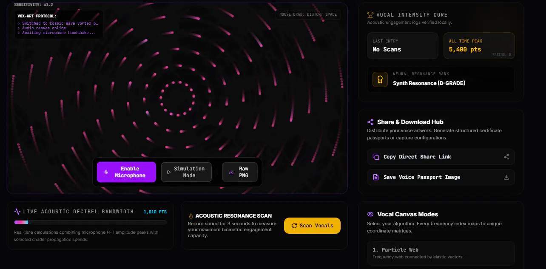Click the copy icon beside Copy Direct Share Link
546x269 pixels.
[376, 157]
